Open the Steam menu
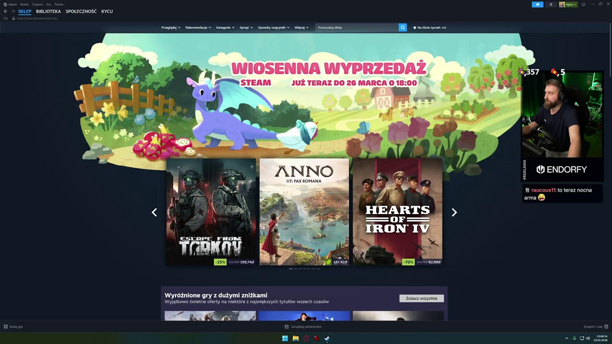612x344 pixels. point(12,4)
